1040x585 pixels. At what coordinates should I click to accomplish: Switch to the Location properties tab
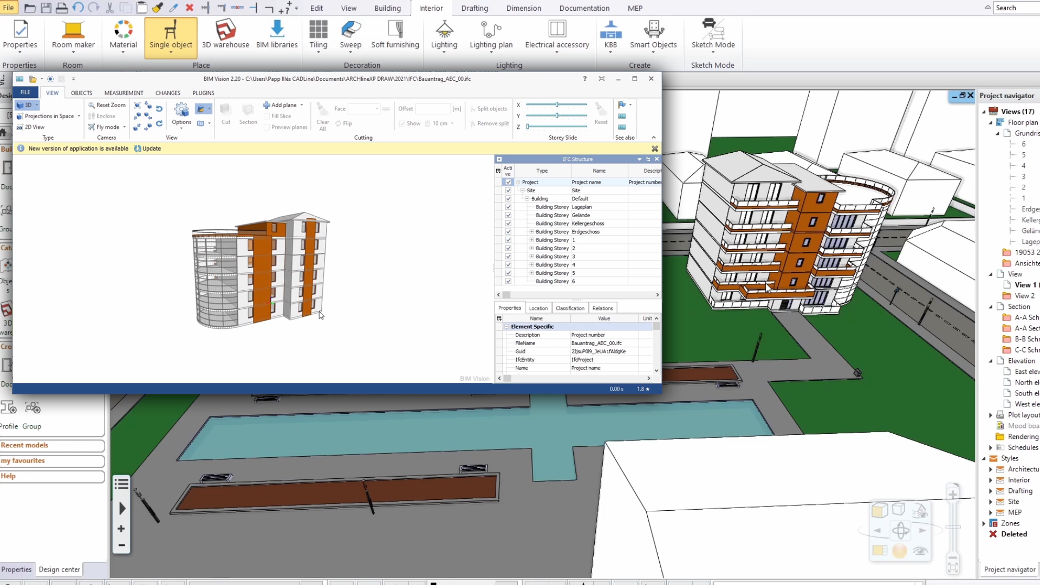click(538, 308)
